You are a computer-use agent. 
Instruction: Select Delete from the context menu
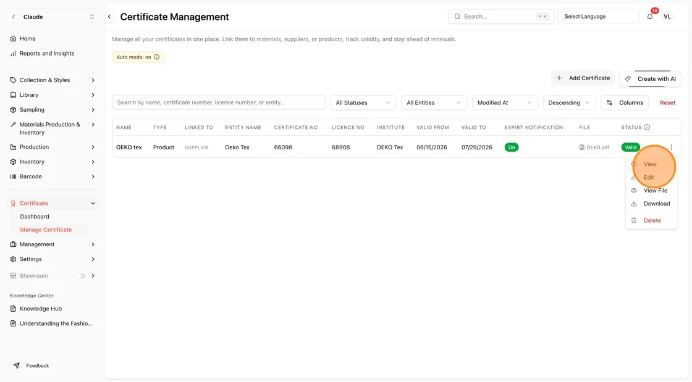pos(651,220)
